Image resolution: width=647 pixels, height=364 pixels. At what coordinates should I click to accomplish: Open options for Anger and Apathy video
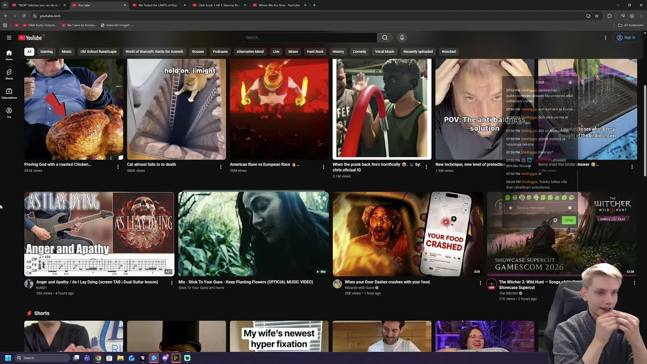coord(171,283)
